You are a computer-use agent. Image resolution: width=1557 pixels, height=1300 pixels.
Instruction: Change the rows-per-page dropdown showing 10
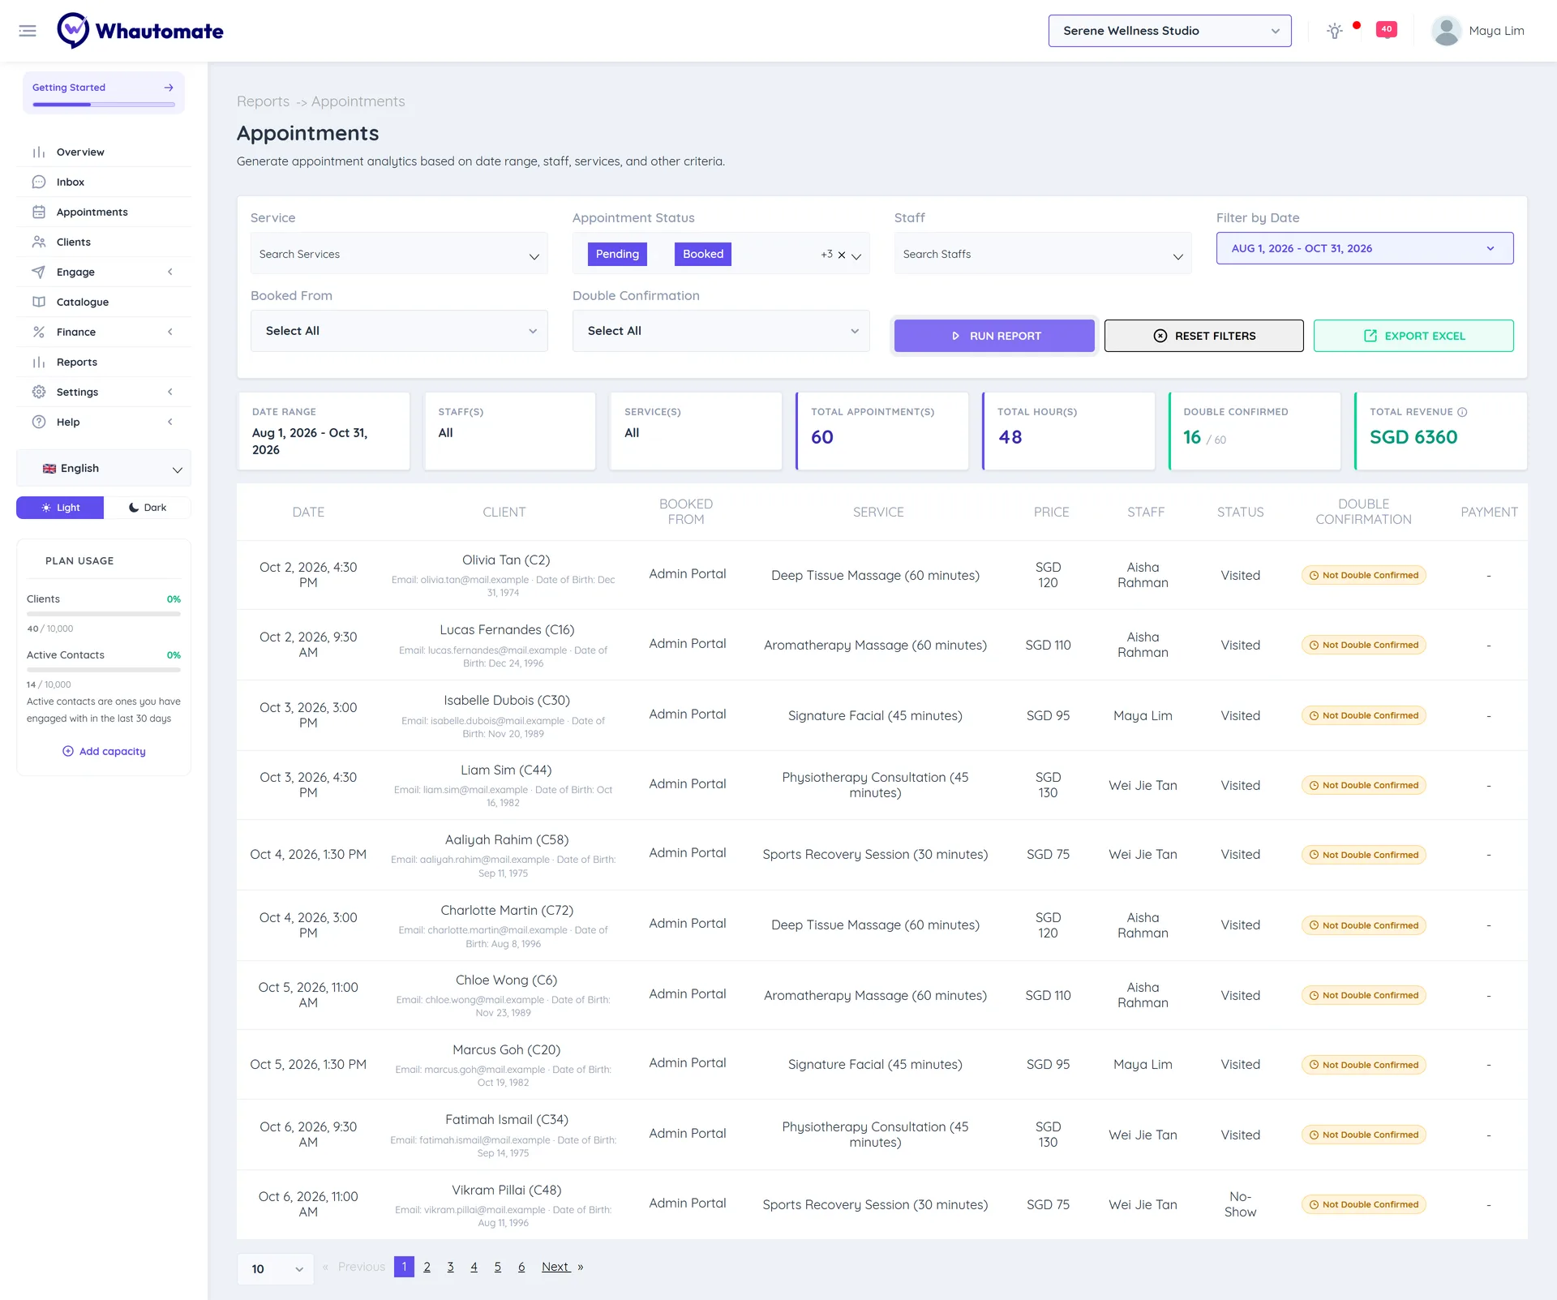tap(276, 1269)
